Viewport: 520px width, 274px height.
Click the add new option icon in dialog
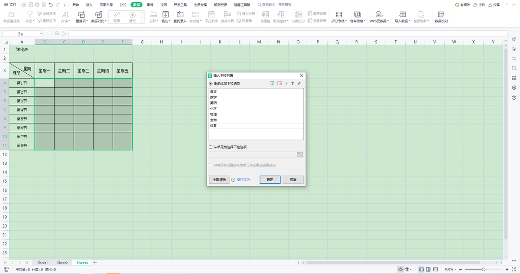point(272,83)
